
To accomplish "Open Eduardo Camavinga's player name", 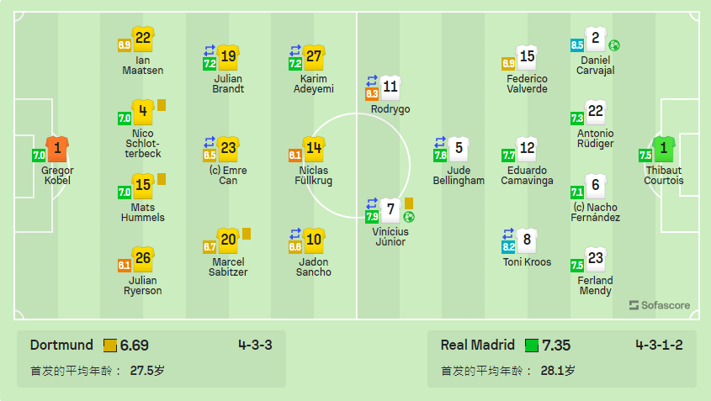I will [x=527, y=176].
